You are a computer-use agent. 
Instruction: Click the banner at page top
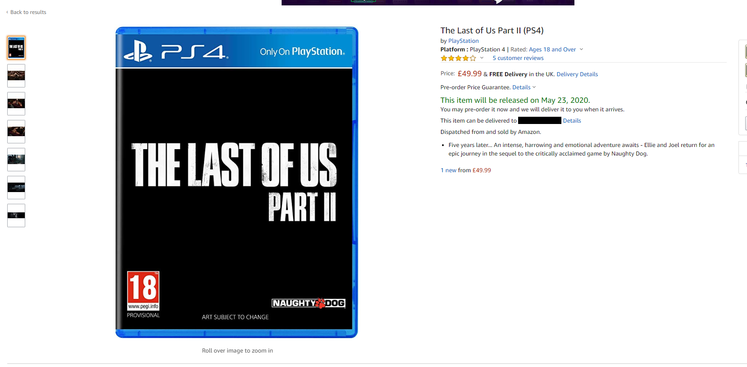428,2
